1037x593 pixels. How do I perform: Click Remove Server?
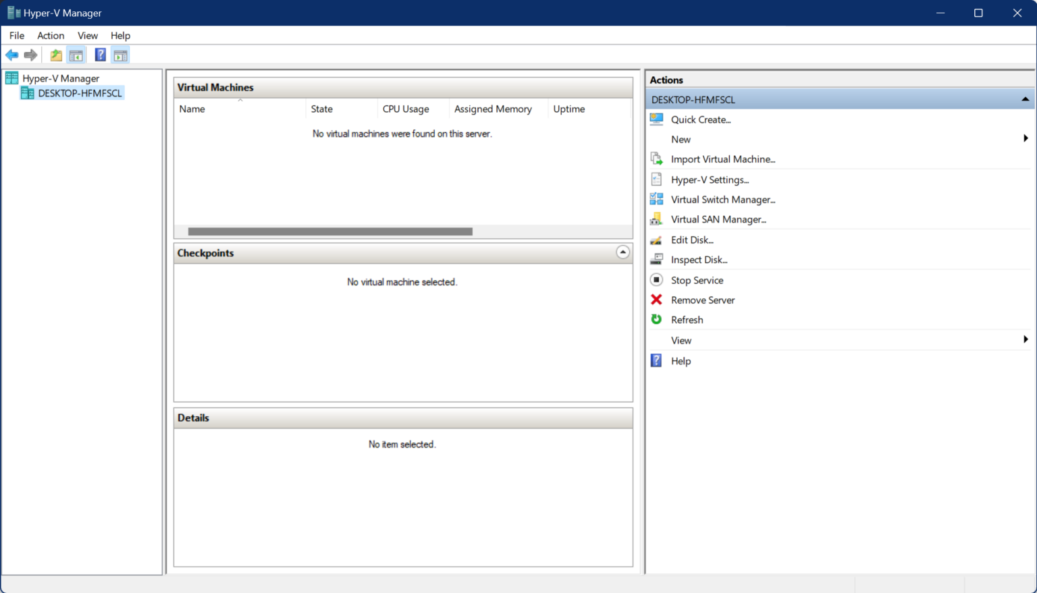(702, 300)
